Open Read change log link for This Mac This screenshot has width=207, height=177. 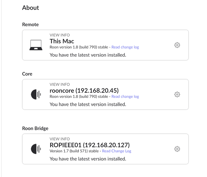point(125,47)
